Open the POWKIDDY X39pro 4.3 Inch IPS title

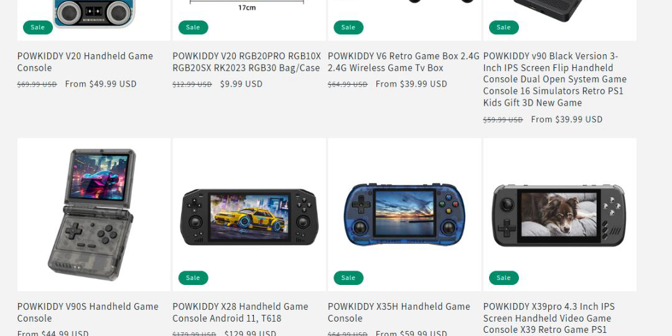pyautogui.click(x=549, y=319)
